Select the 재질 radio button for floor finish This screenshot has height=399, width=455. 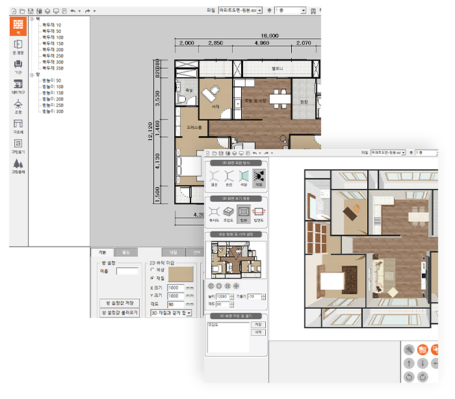click(x=152, y=277)
